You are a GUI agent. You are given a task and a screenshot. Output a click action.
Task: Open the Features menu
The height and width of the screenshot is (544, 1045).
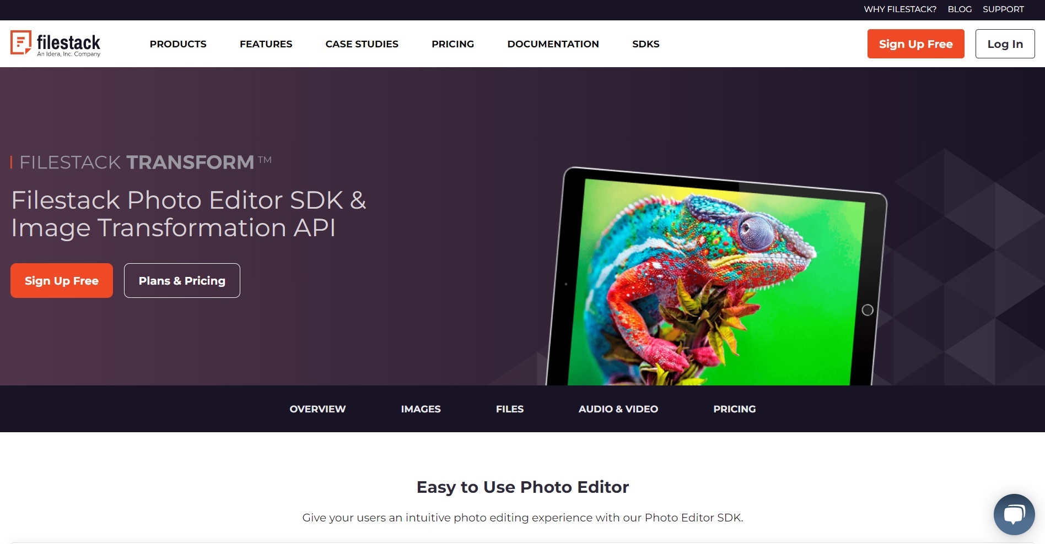(x=266, y=44)
